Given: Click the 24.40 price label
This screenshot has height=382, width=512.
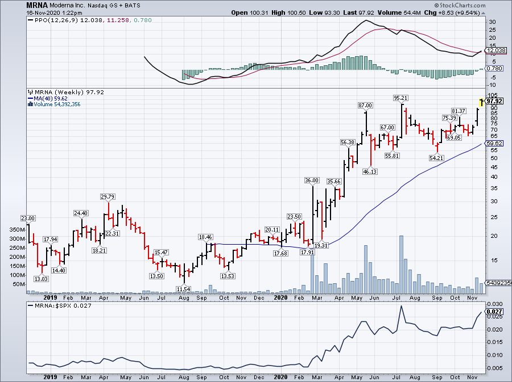Looking at the screenshot, I should [81, 213].
